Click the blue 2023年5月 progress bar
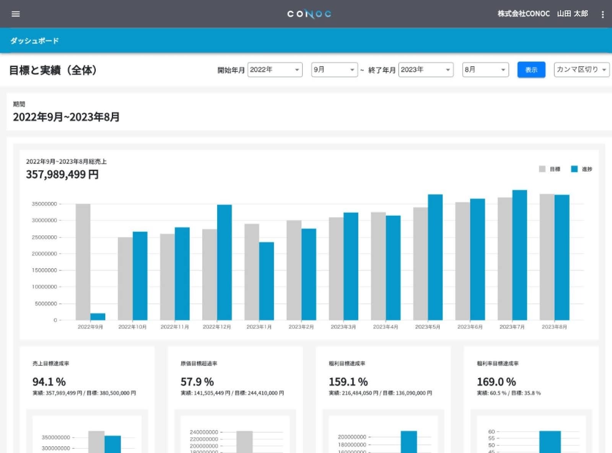 coord(435,257)
